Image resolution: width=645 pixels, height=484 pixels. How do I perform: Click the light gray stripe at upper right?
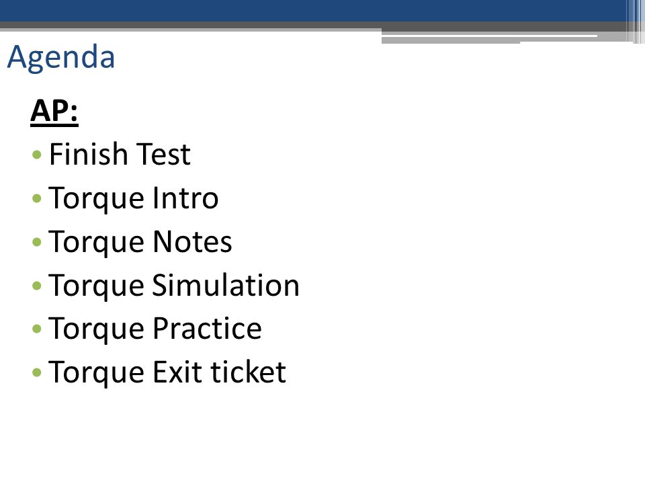click(x=490, y=39)
